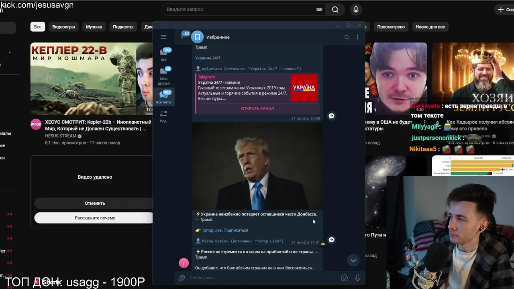Focus the Сообщение message input
The height and width of the screenshot is (289, 514).
[263, 278]
